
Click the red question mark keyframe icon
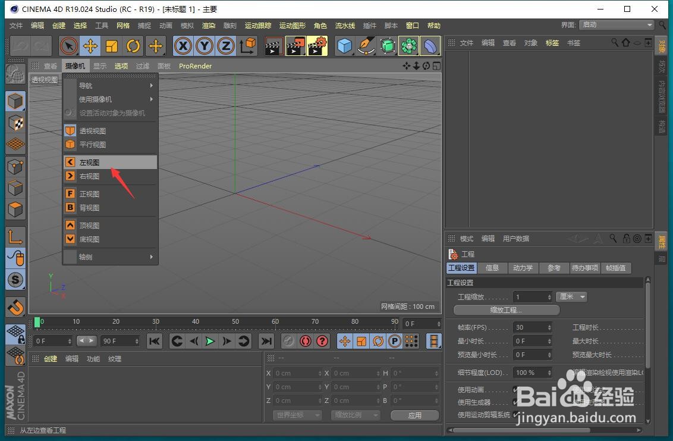tap(322, 341)
